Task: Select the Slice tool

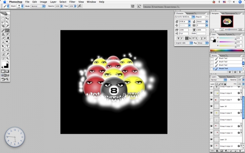Action: pyautogui.click(x=7, y=26)
